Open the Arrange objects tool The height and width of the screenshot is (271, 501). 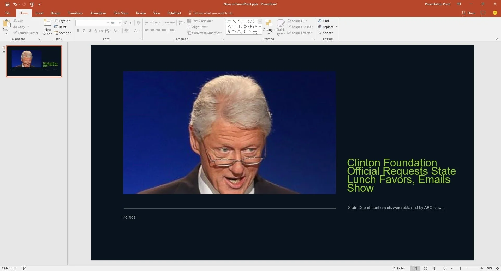(x=269, y=27)
